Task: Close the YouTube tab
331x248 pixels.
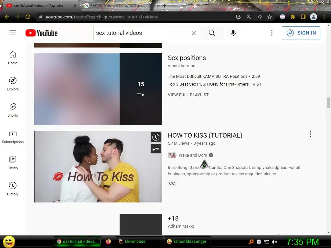Action: tap(75, 6)
